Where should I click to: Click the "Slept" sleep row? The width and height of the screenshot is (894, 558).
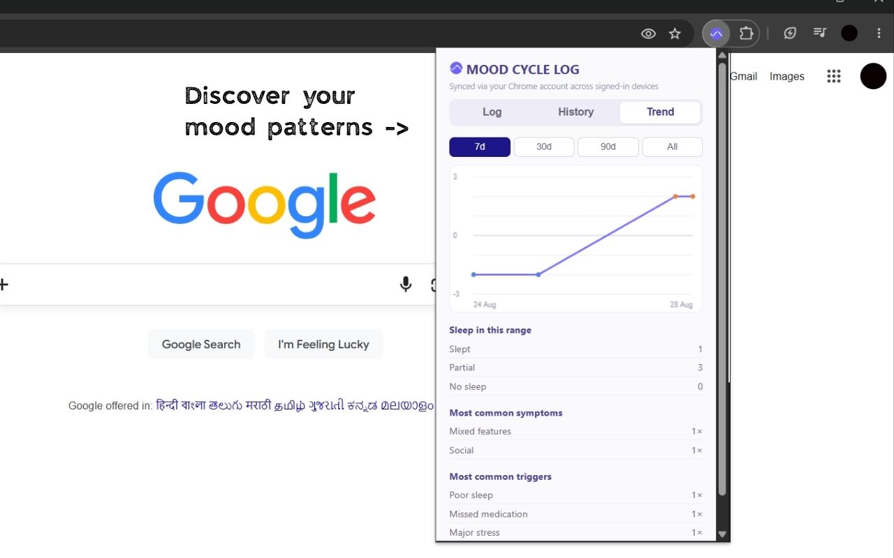coord(576,349)
